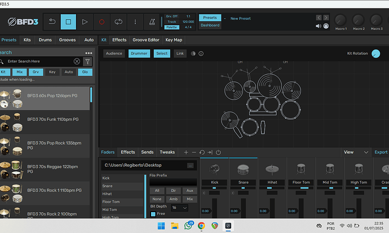This screenshot has width=389, height=233.
Task: Switch mixer to Tweaks tab
Action: click(167, 153)
